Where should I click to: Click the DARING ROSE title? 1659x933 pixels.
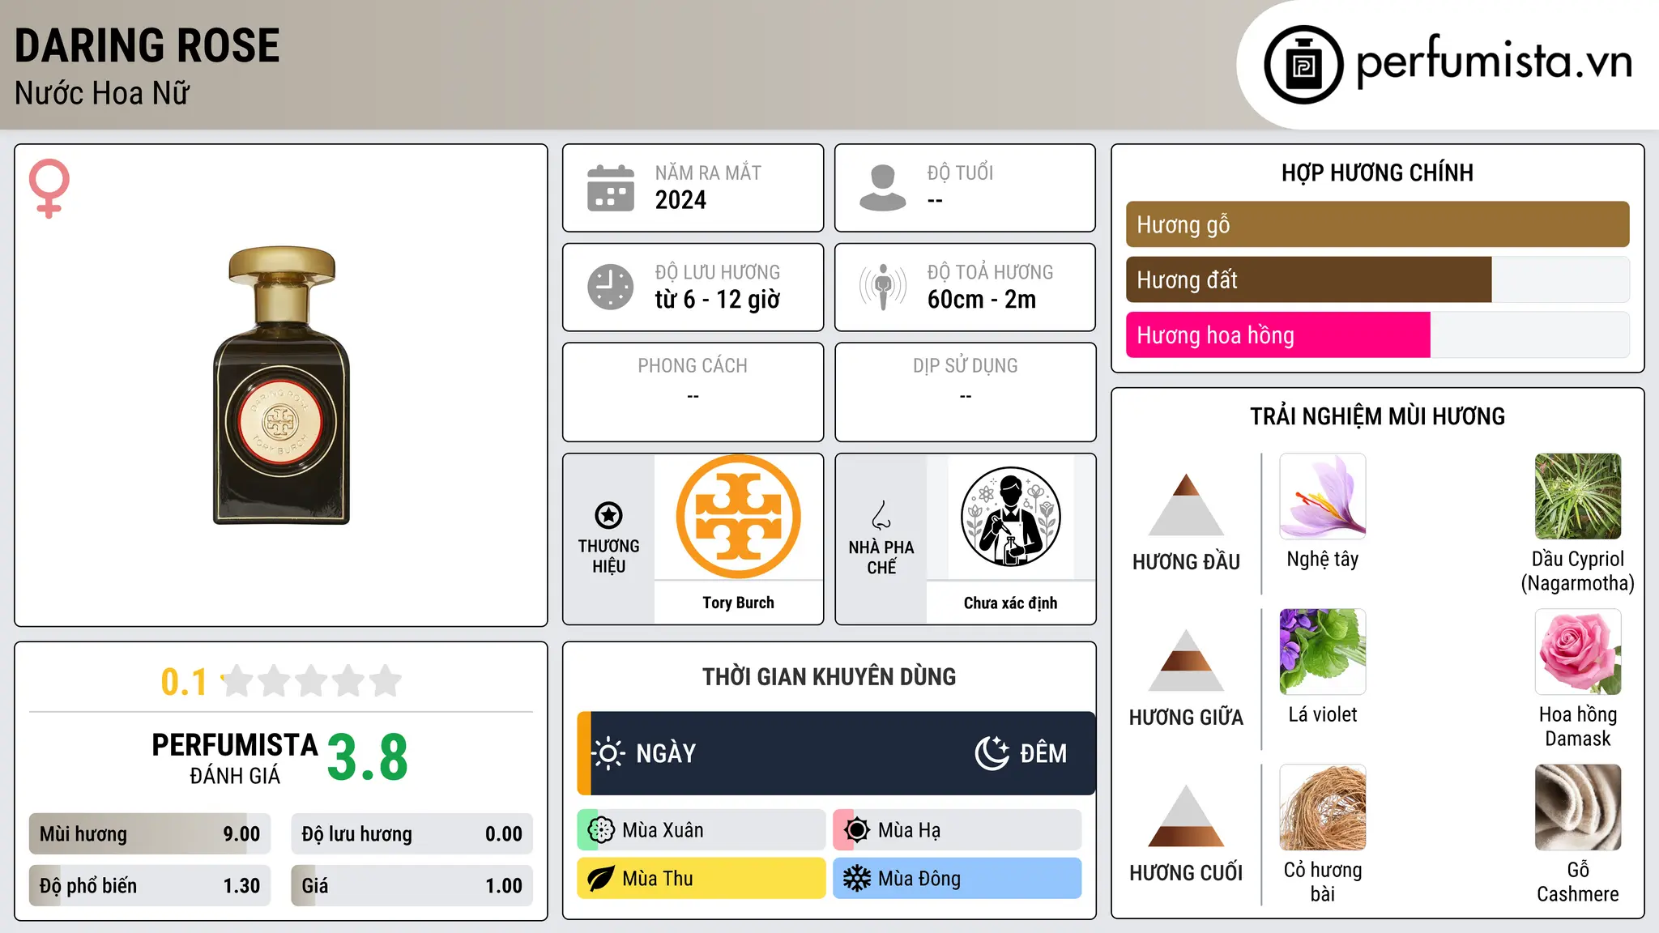[147, 45]
